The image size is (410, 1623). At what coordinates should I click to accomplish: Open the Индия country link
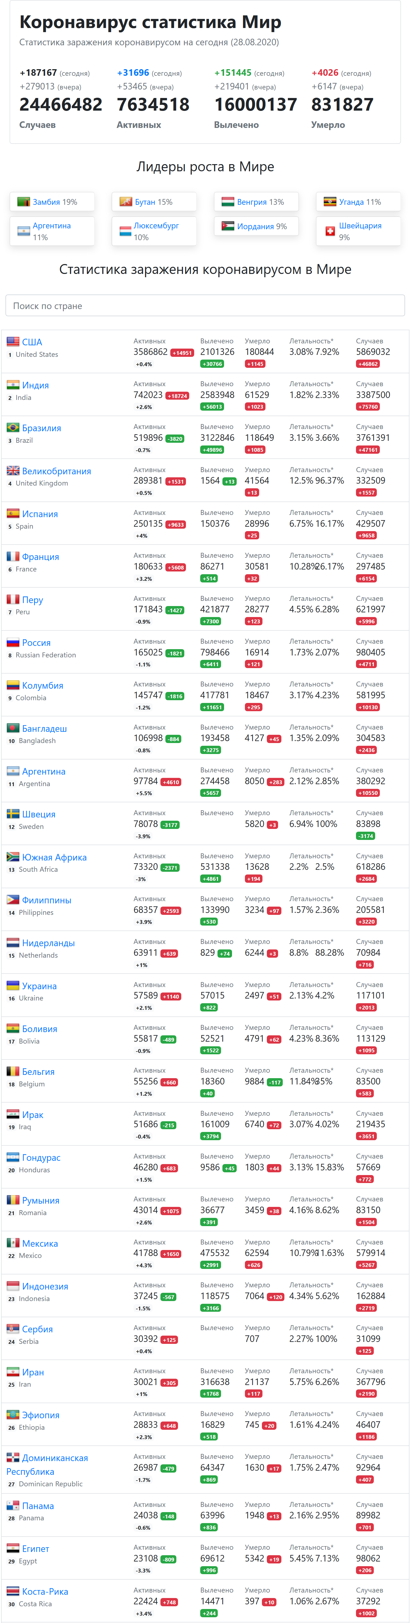point(35,385)
